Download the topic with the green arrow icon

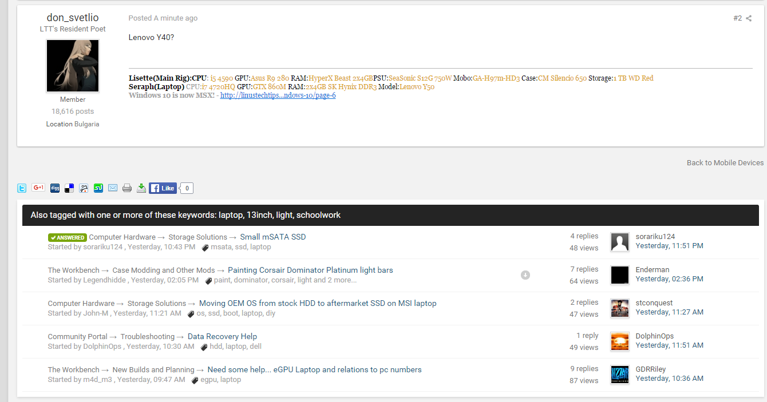point(141,188)
